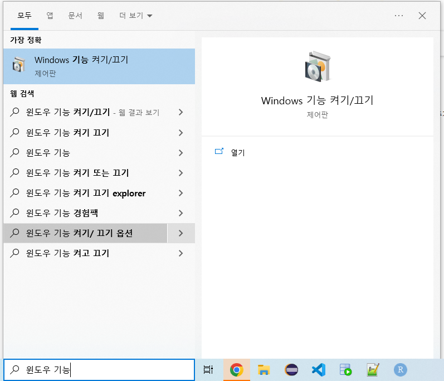This screenshot has height=381, width=444.
Task: Select suggestion 윈도우 기능 경험팩
Action: tap(86, 213)
